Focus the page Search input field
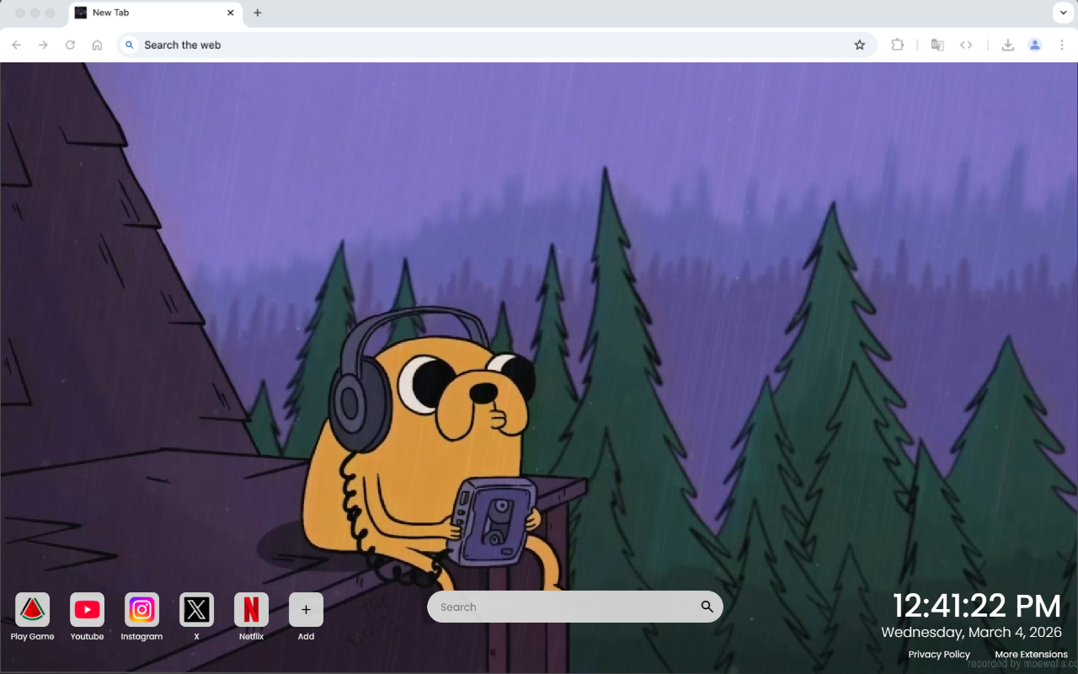Viewport: 1078px width, 674px height. point(574,607)
